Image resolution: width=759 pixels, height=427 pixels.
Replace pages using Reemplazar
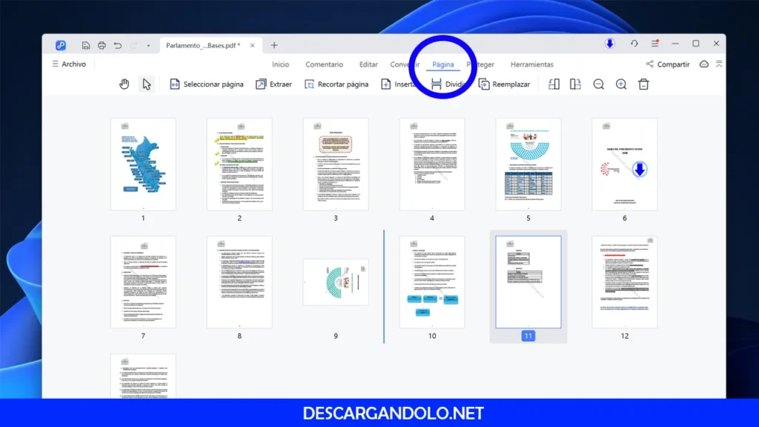click(505, 84)
